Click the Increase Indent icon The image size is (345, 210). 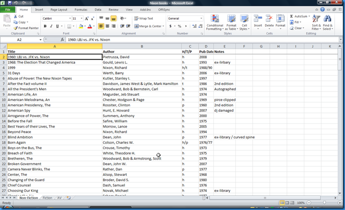(128, 26)
